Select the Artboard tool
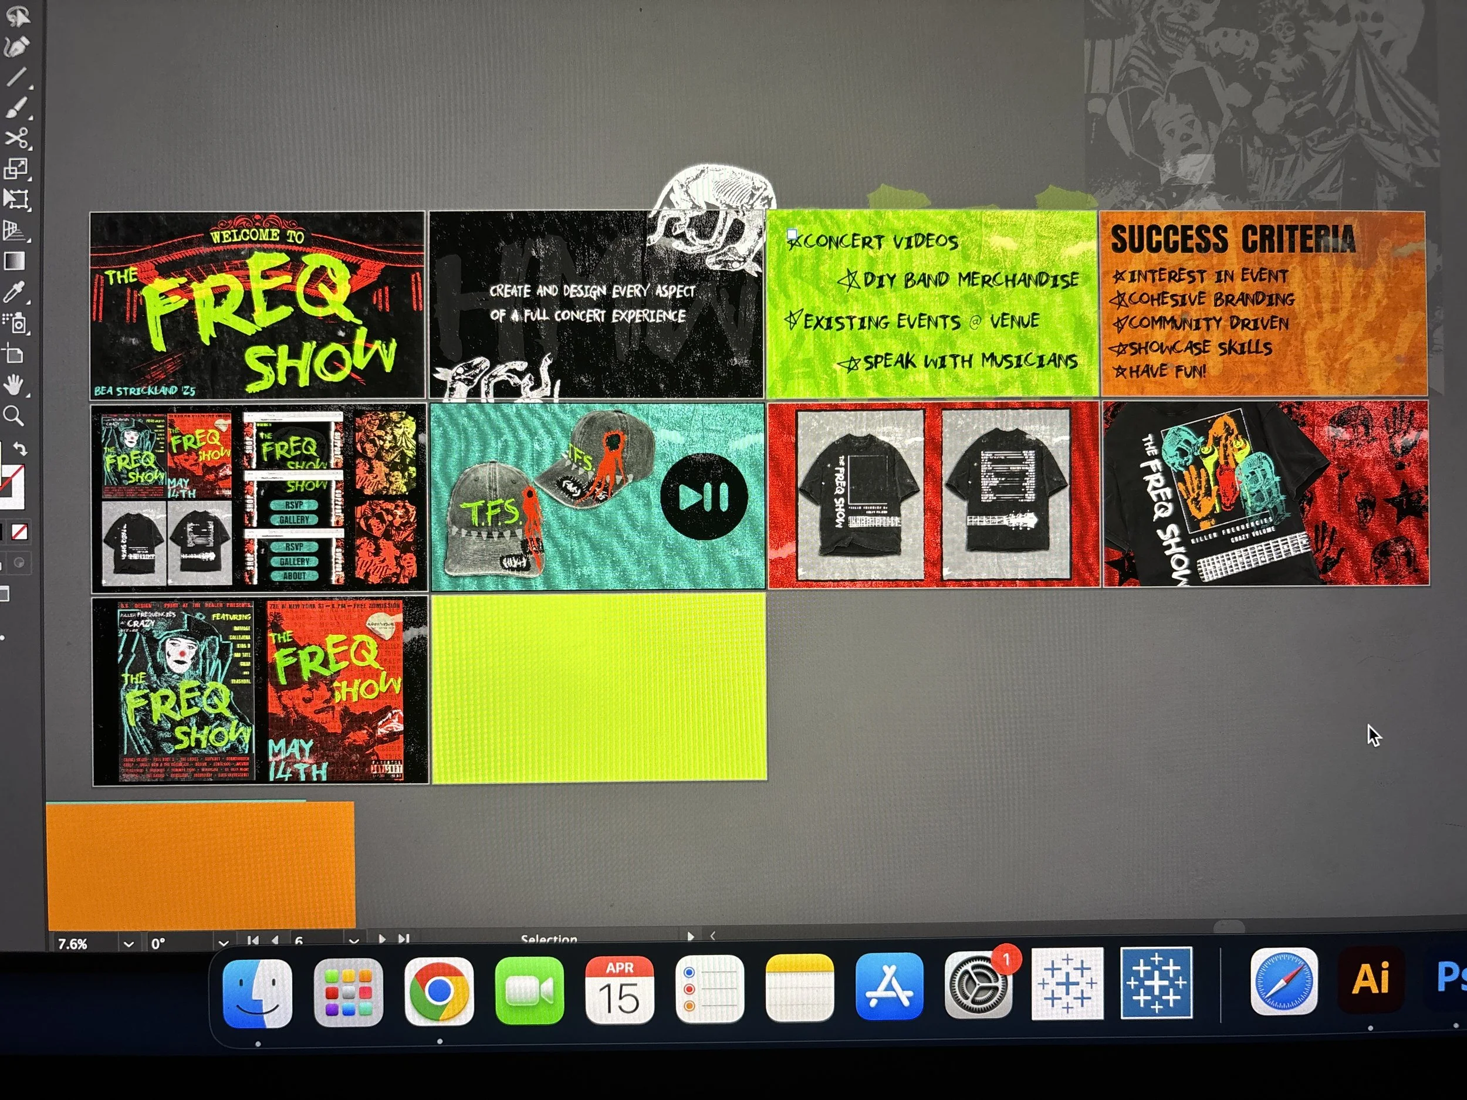This screenshot has height=1100, width=1467. pyautogui.click(x=15, y=354)
